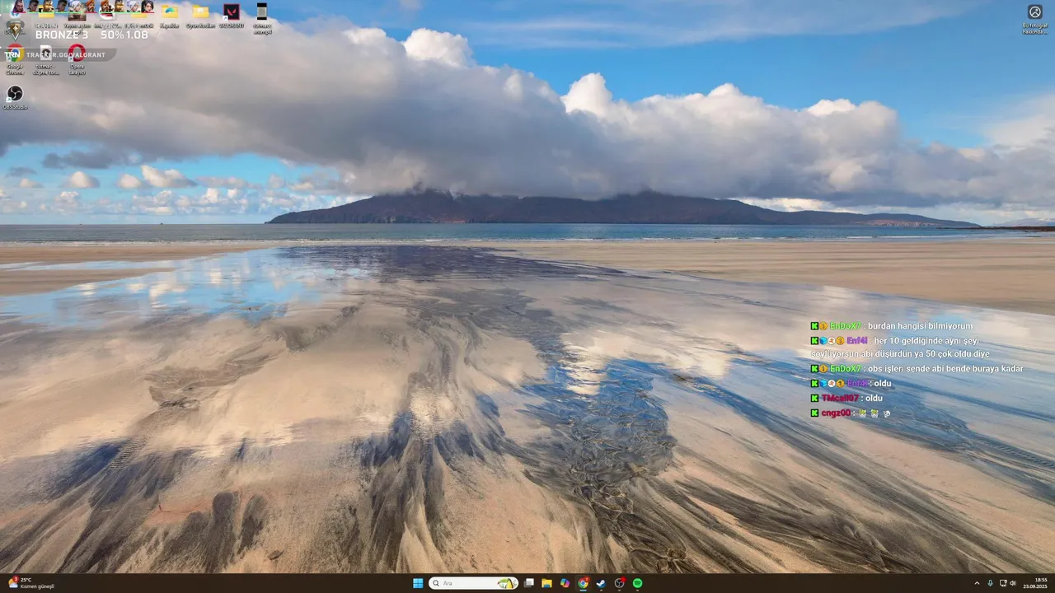
Task: Open the mp4 video file on the desktop
Action: coord(262,18)
